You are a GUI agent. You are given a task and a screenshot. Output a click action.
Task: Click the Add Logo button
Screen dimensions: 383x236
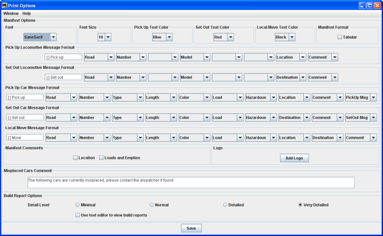click(x=294, y=158)
